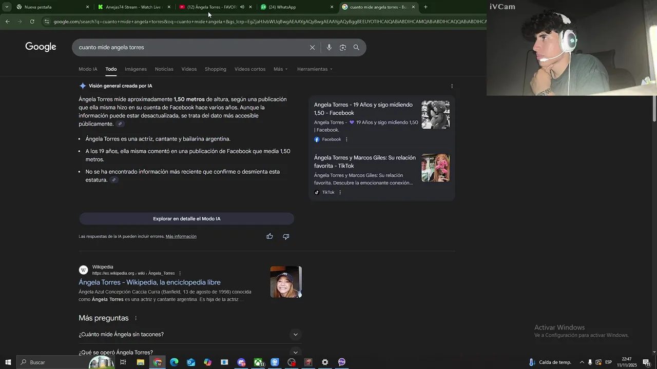Select the Videos cortos search tab
The height and width of the screenshot is (369, 657).
tap(250, 69)
